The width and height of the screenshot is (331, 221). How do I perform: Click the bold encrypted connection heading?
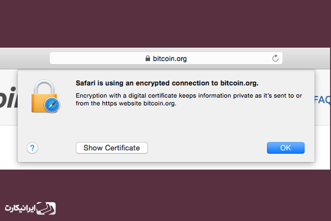(x=167, y=83)
